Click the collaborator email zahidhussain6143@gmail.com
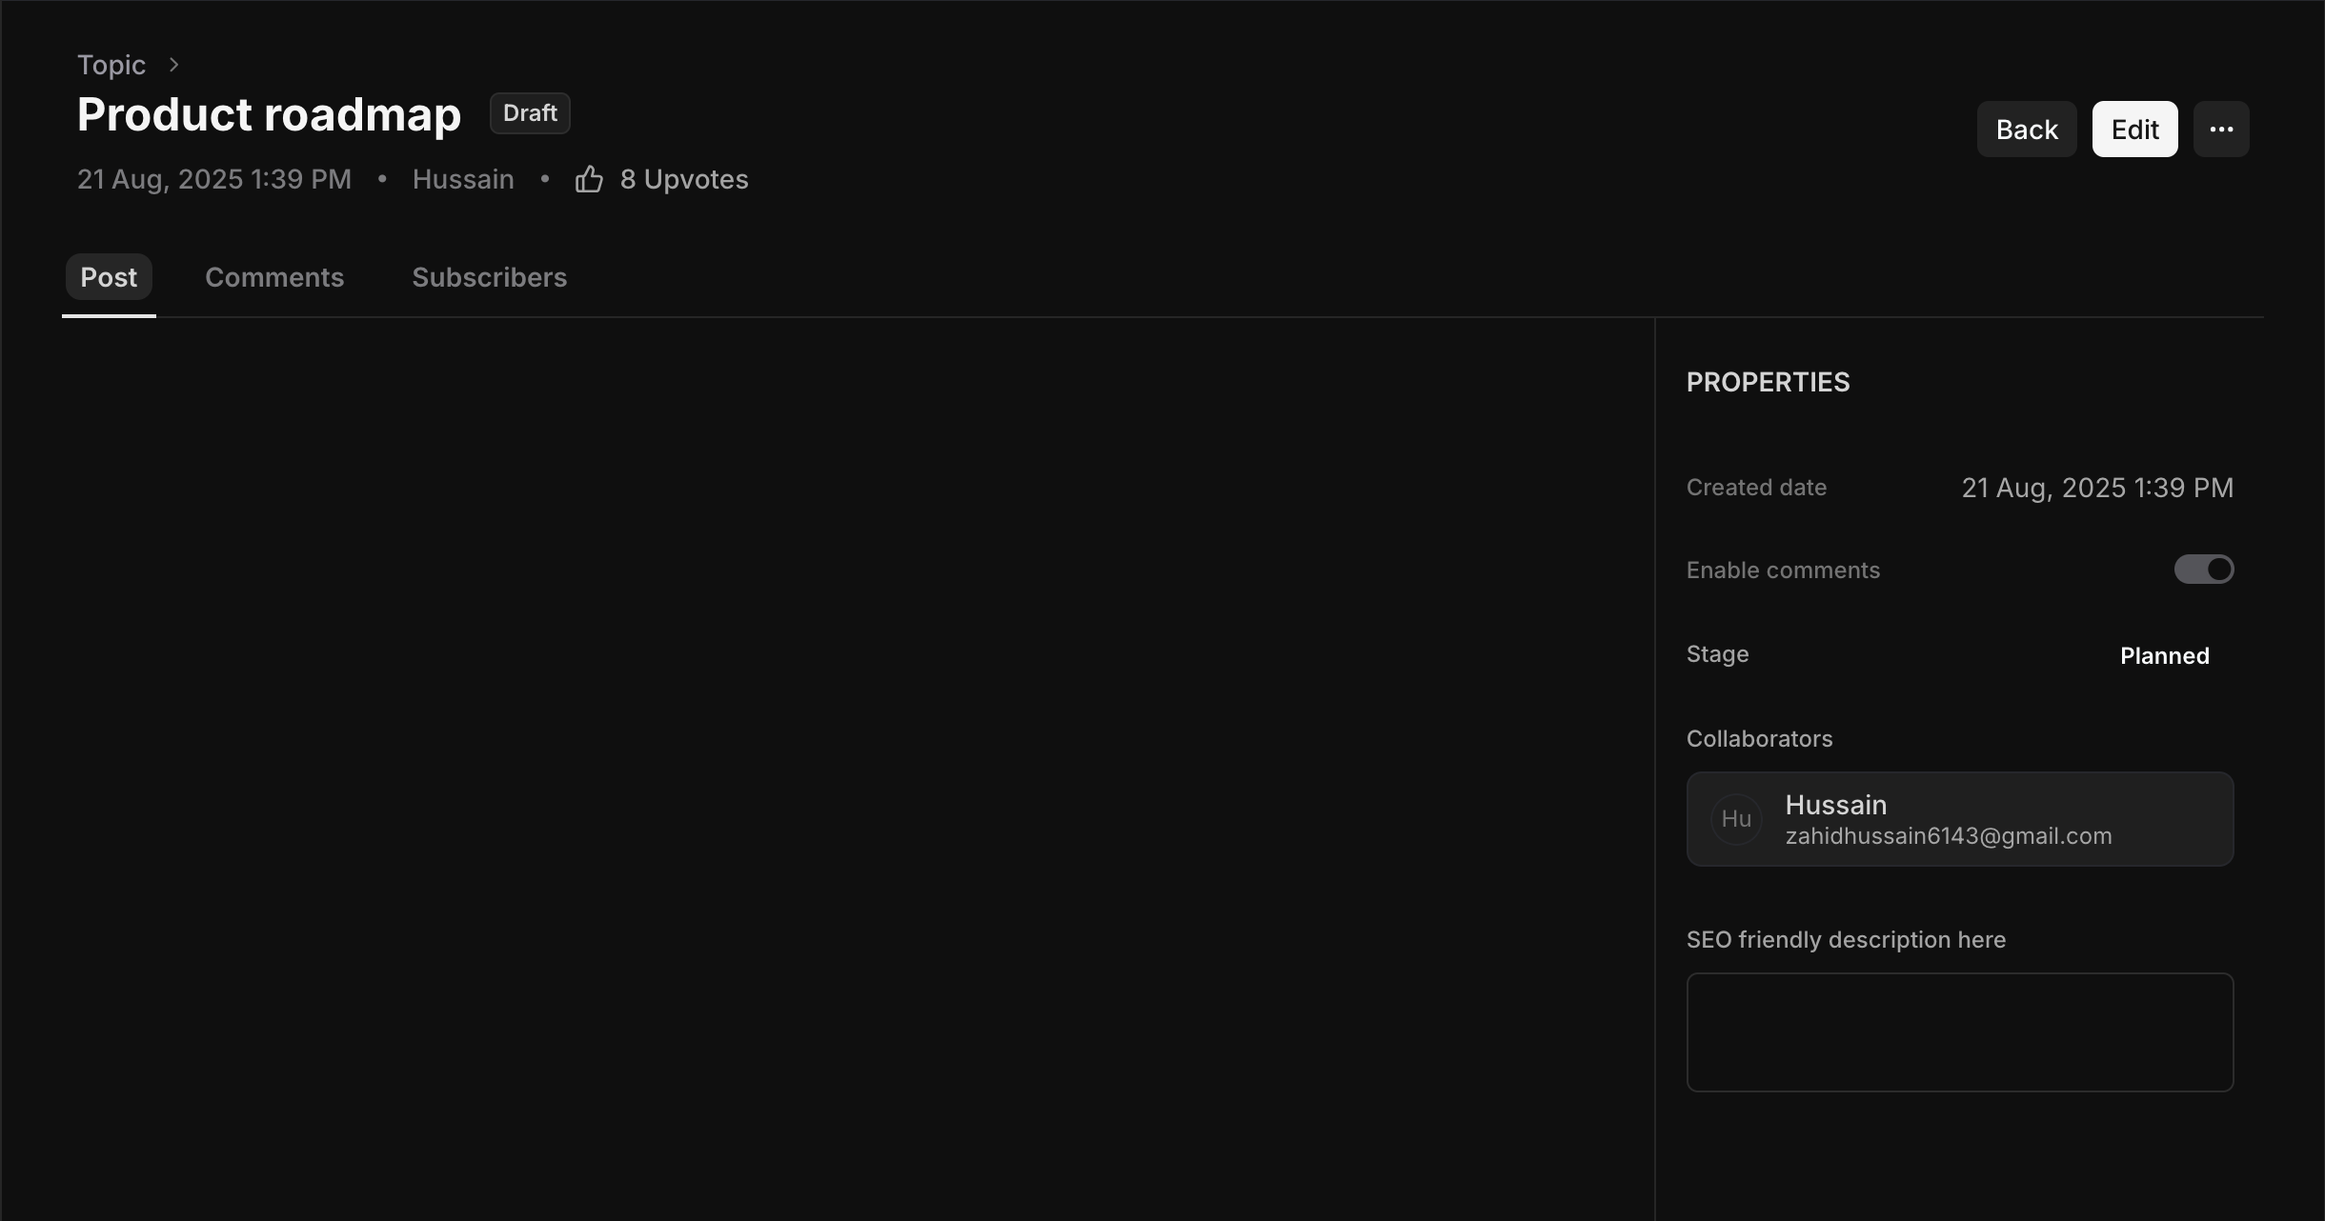 (1948, 836)
